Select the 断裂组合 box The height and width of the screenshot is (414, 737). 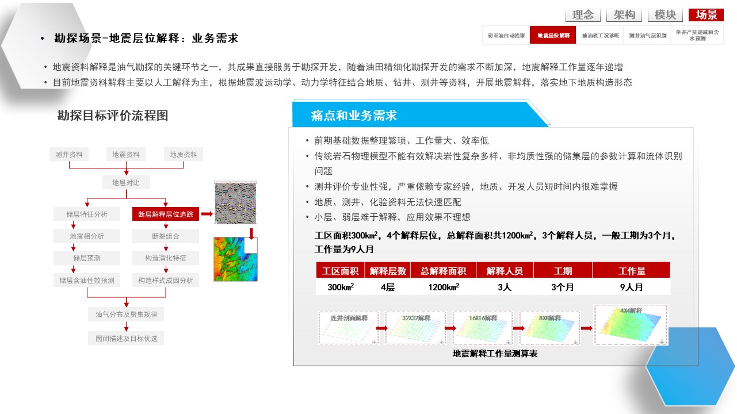tap(166, 236)
